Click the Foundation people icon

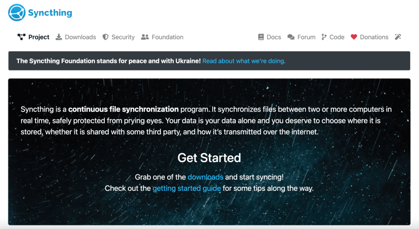click(145, 37)
